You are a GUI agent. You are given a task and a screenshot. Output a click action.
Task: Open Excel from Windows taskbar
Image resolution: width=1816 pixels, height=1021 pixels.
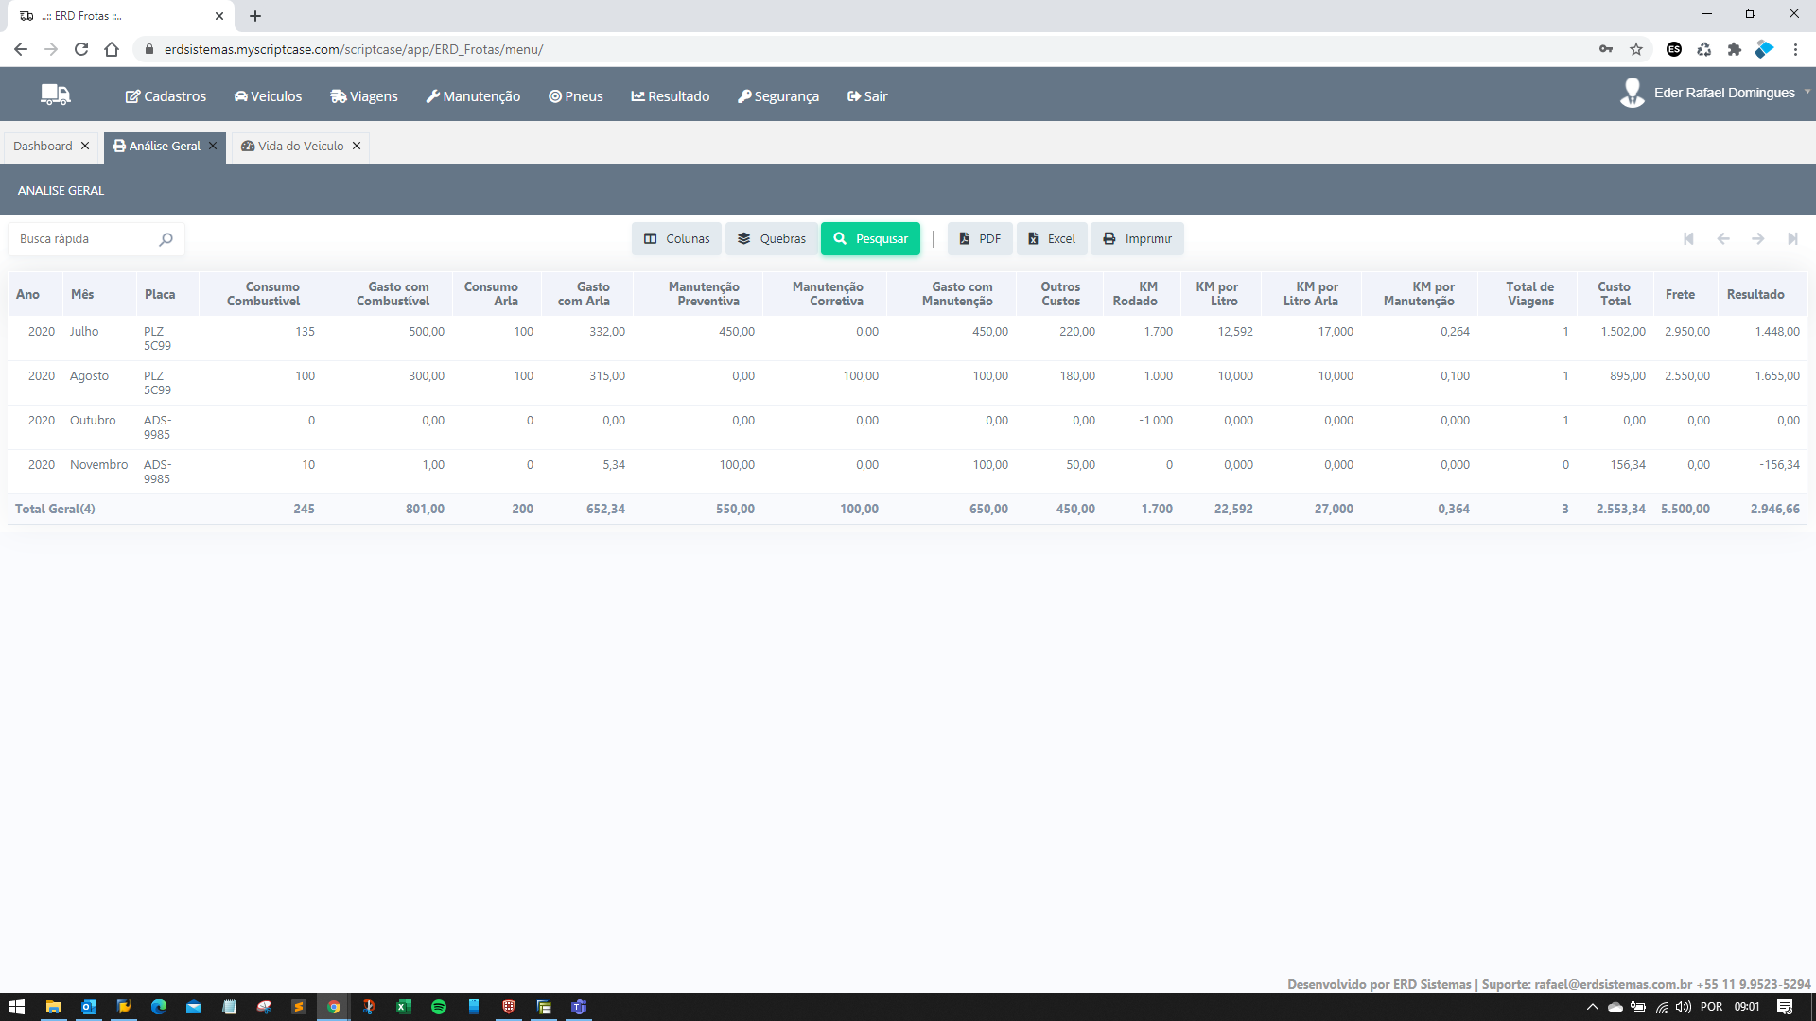pos(404,1007)
